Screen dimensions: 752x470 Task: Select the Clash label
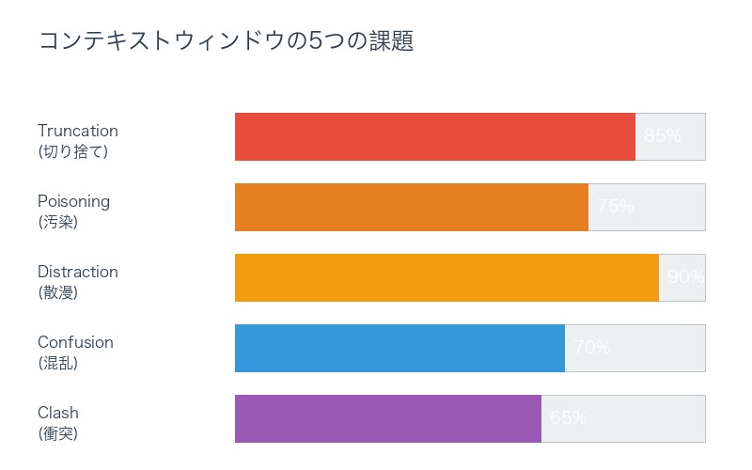coord(58,413)
